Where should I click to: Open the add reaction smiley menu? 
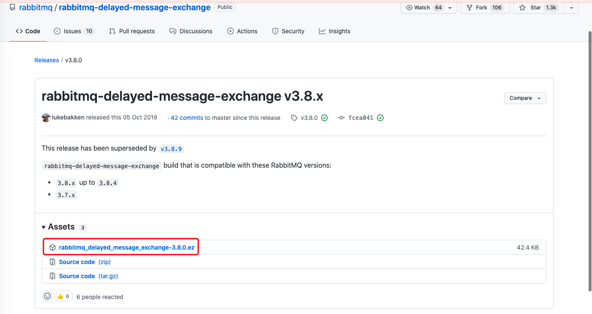[x=47, y=296]
